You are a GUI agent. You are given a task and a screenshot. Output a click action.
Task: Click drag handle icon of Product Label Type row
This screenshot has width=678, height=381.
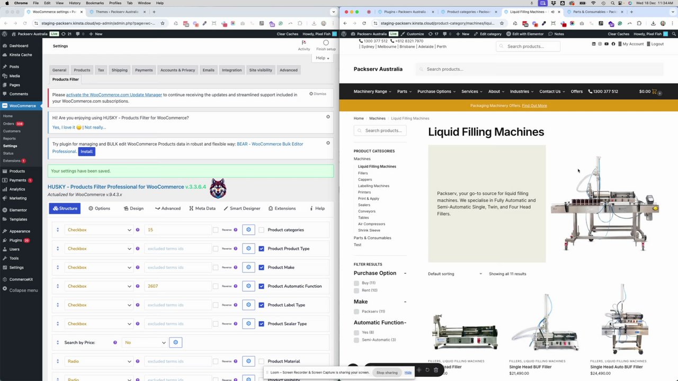point(58,305)
